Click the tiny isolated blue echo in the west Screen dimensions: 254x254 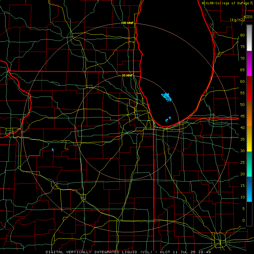[53, 150]
